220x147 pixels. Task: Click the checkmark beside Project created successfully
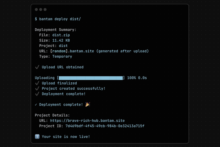click(x=37, y=88)
